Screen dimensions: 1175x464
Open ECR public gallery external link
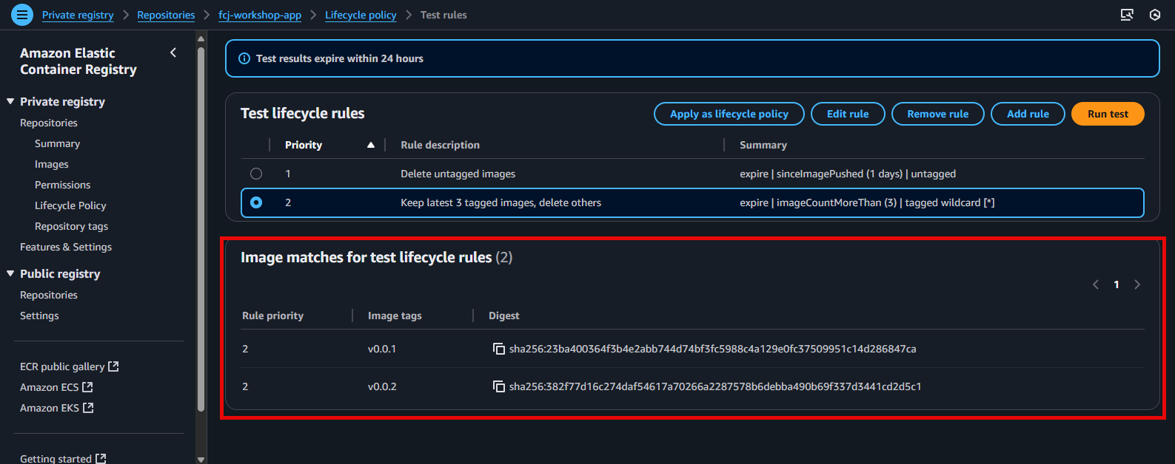pos(70,366)
